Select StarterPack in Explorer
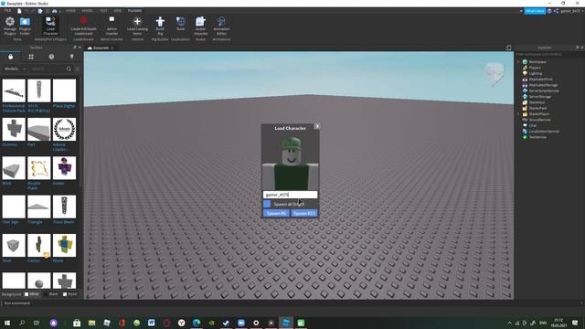Image resolution: width=585 pixels, height=329 pixels. (x=537, y=108)
